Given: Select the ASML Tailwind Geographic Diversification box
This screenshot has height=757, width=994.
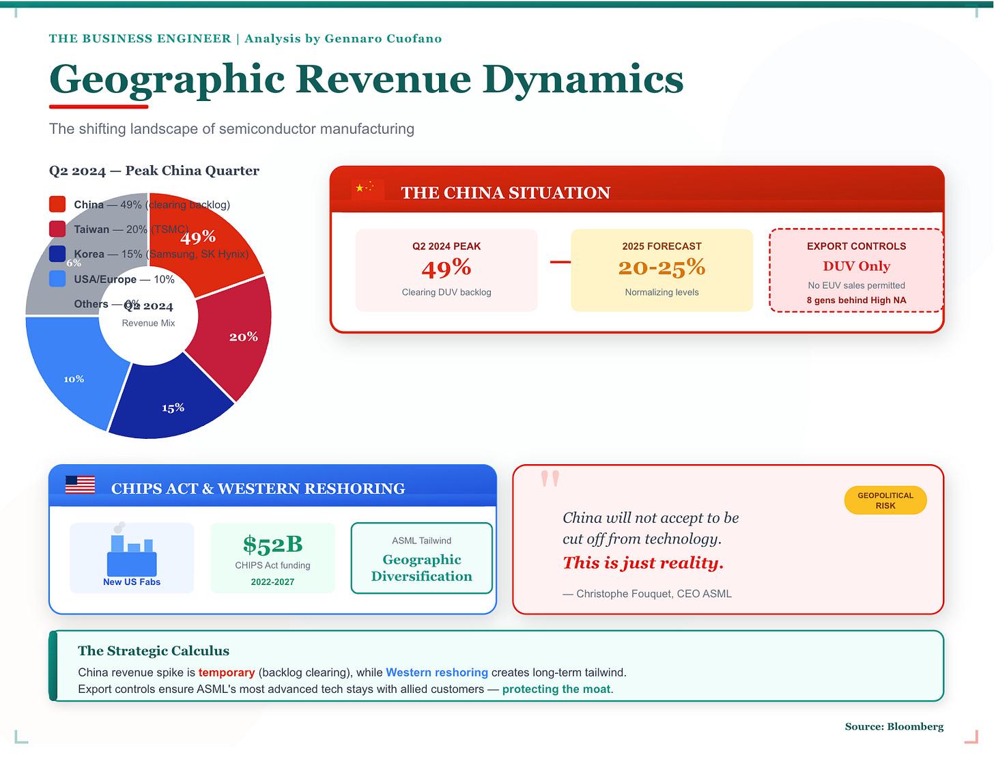Looking at the screenshot, I should [x=421, y=558].
